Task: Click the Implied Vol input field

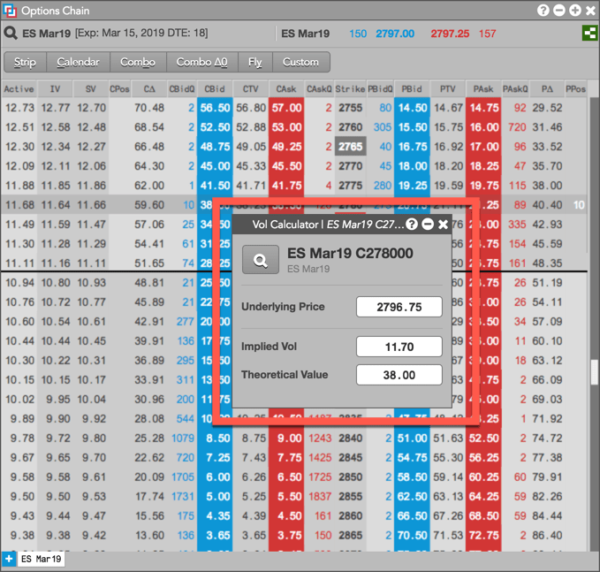Action: pos(399,347)
